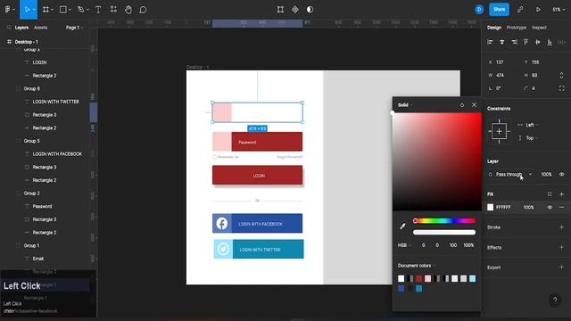Click the search icon in Layers panel
Viewport: 571px width, 321px height.
point(9,28)
